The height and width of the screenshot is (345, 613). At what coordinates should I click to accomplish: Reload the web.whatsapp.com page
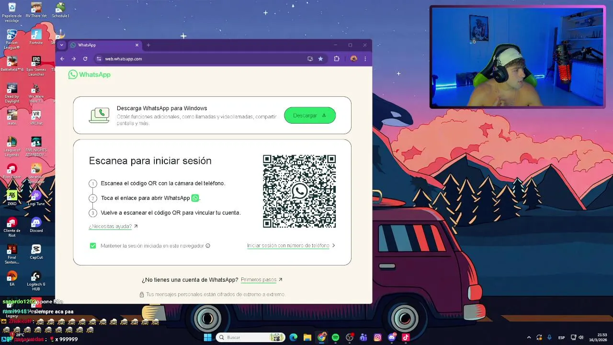click(x=85, y=59)
